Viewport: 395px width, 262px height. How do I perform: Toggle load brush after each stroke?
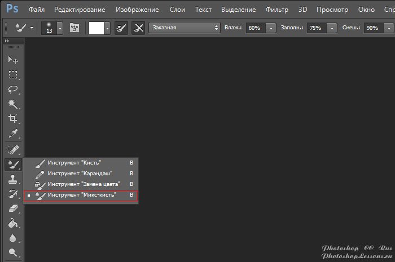click(x=120, y=28)
